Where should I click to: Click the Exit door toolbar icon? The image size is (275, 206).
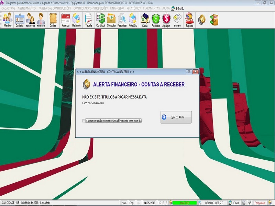point(214,20)
